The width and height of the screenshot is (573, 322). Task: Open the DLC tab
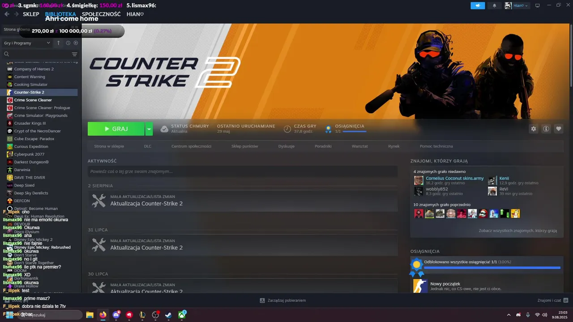[148, 146]
